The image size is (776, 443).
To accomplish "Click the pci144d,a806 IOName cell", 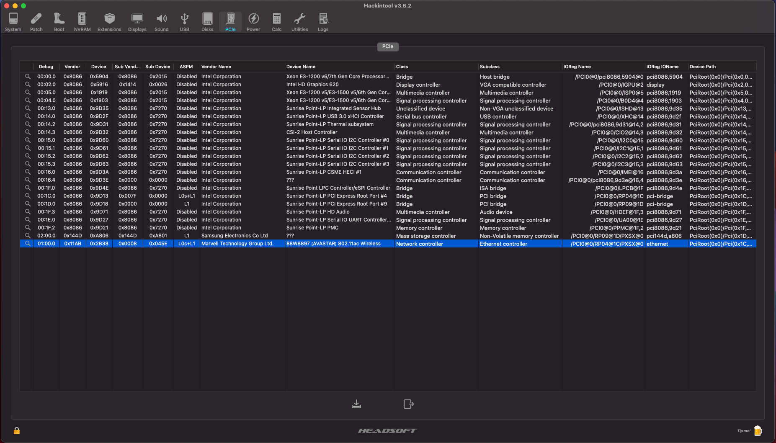I will coord(664,236).
